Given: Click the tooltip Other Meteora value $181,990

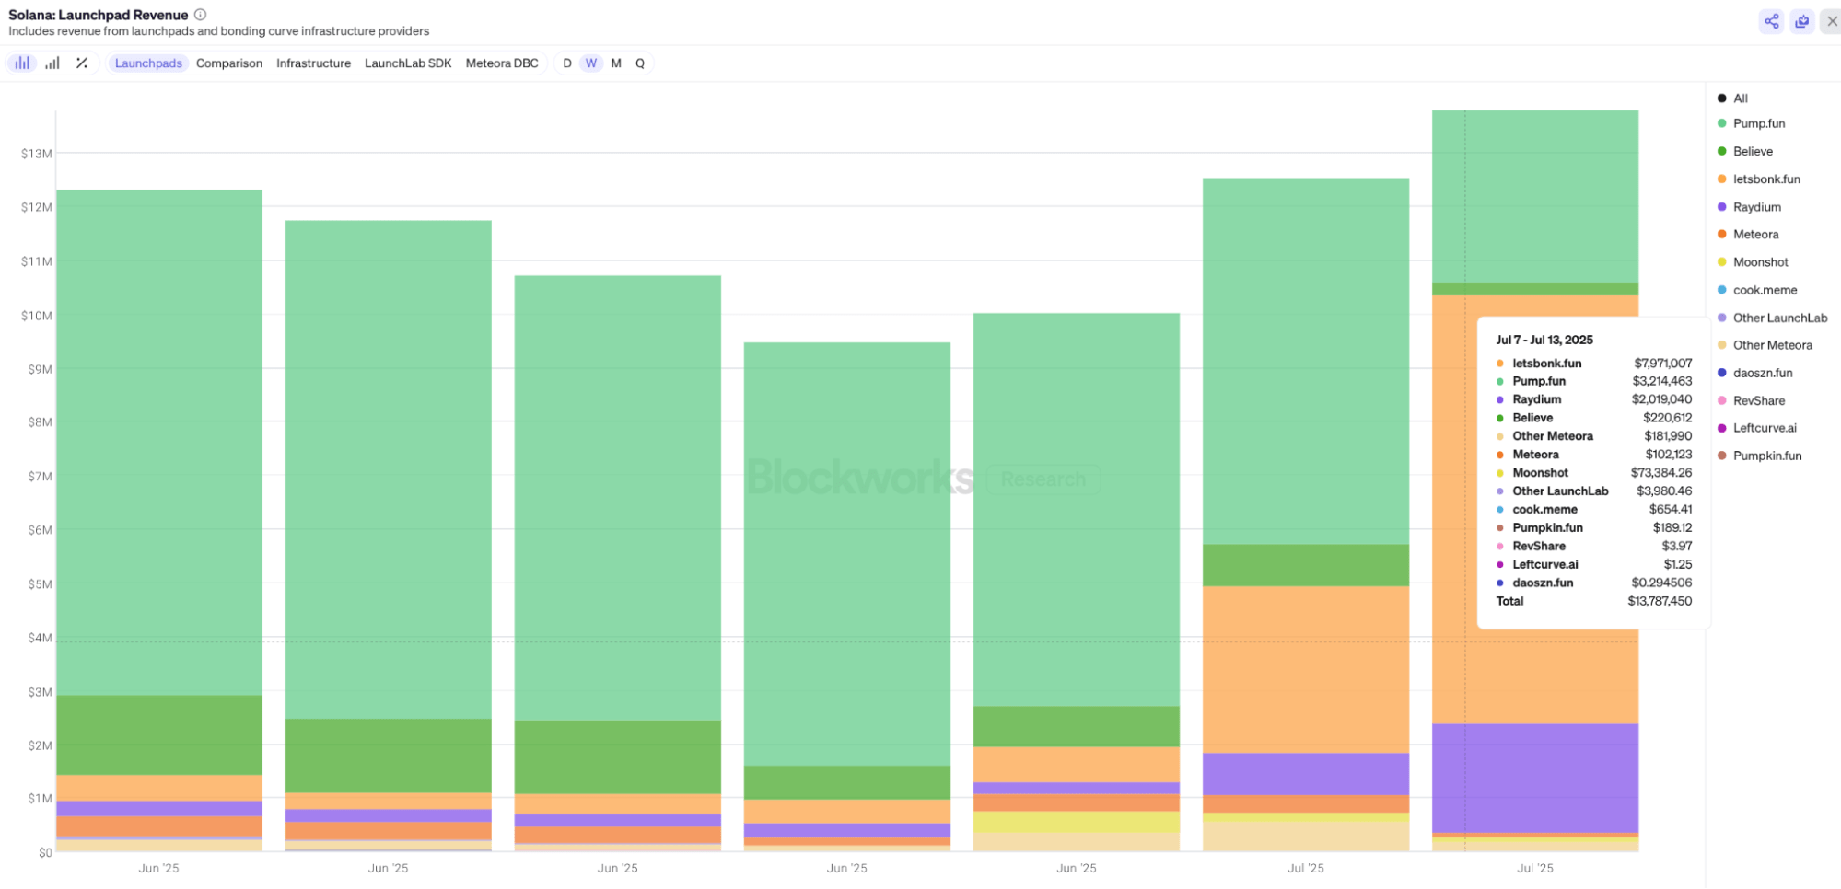Looking at the screenshot, I should coord(1668,436).
